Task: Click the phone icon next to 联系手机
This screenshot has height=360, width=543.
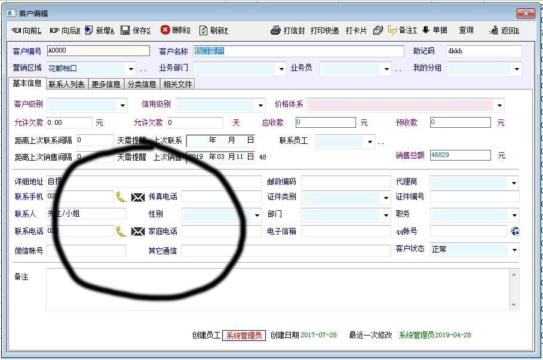Action: pyautogui.click(x=121, y=197)
